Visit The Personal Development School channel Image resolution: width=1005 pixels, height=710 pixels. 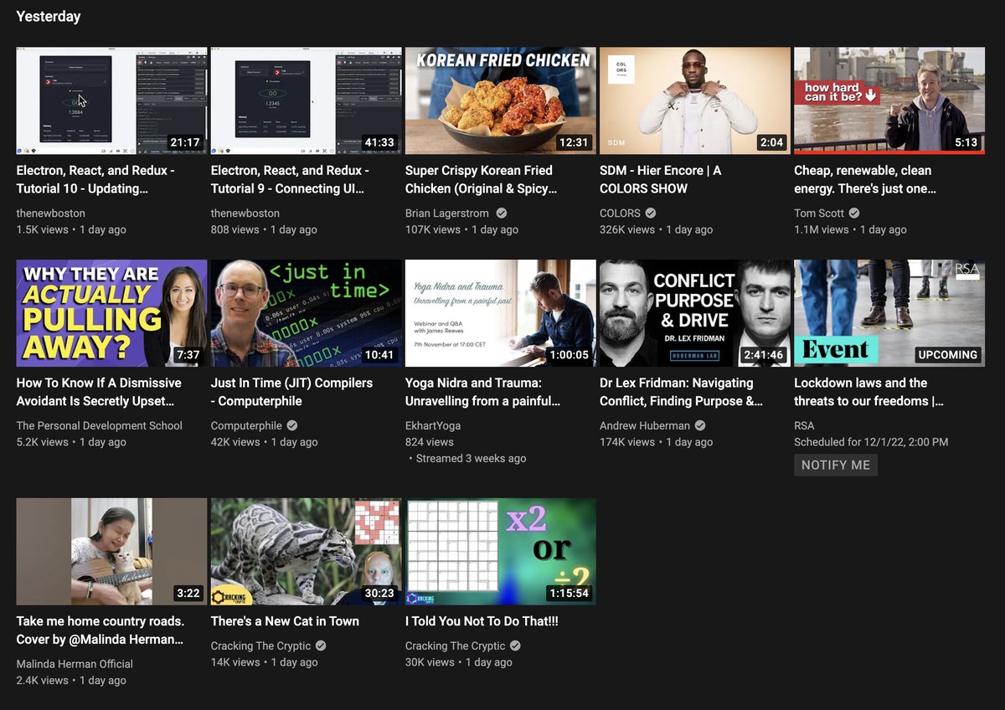point(100,425)
